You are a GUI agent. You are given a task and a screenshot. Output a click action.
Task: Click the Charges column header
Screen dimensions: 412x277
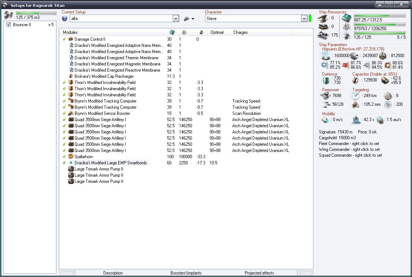(x=261, y=32)
